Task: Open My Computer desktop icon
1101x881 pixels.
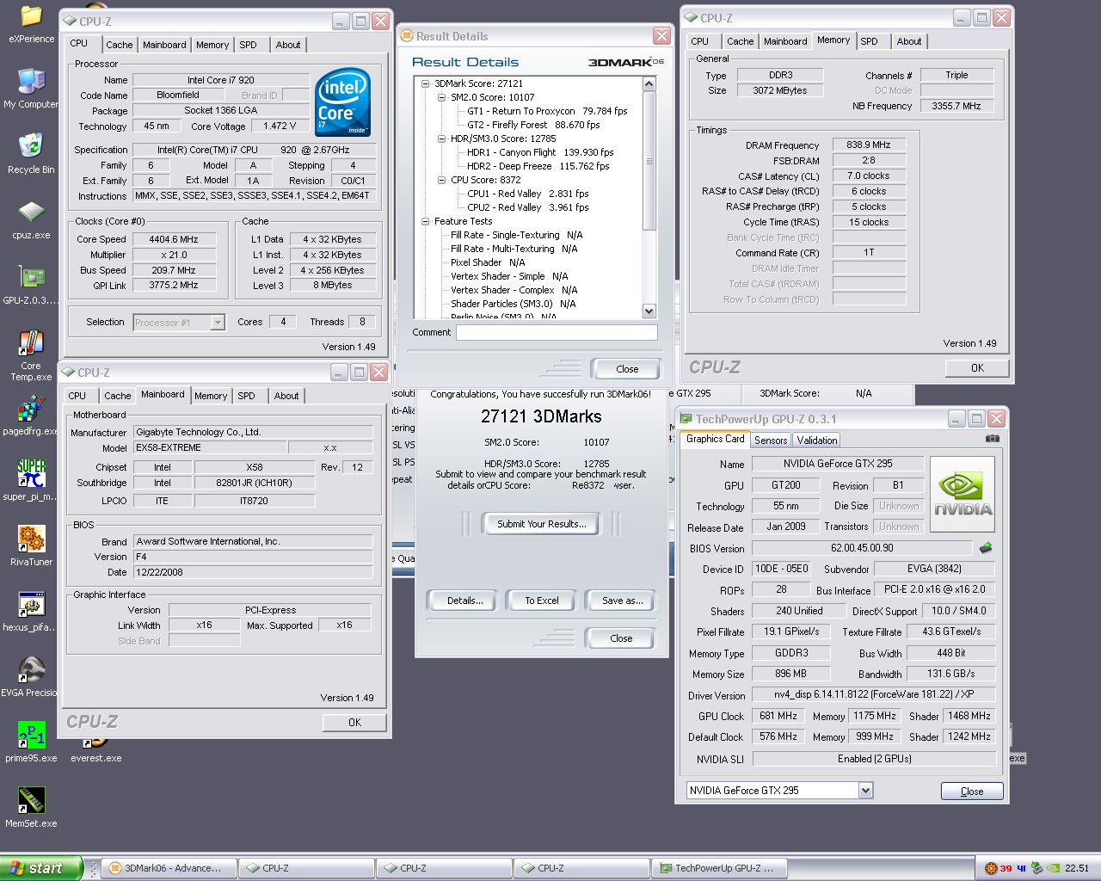Action: click(31, 89)
